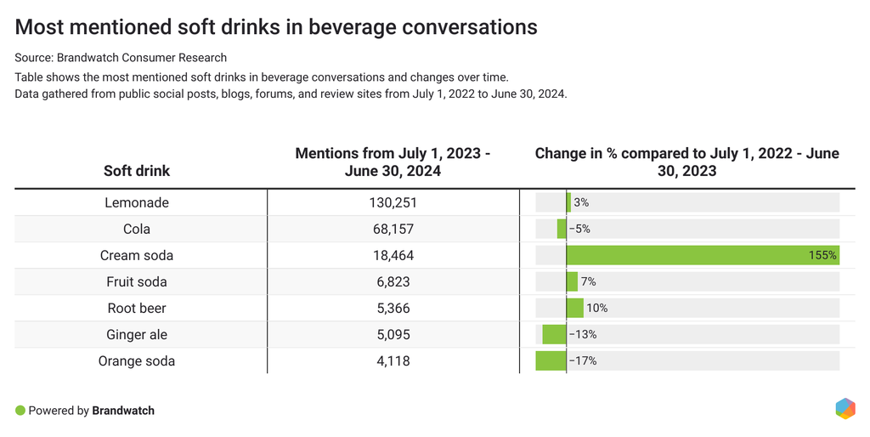Click the Fruit soda row label
The width and height of the screenshot is (870, 437).
click(137, 281)
